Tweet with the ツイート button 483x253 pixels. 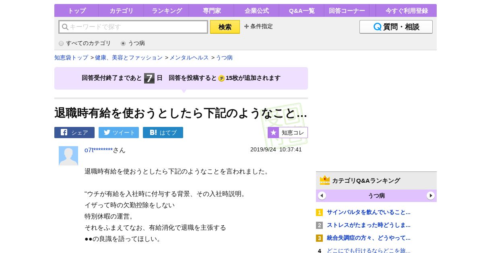[119, 133]
